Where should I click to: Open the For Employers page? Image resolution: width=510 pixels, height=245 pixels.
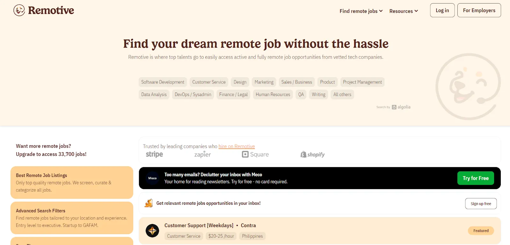point(479,10)
